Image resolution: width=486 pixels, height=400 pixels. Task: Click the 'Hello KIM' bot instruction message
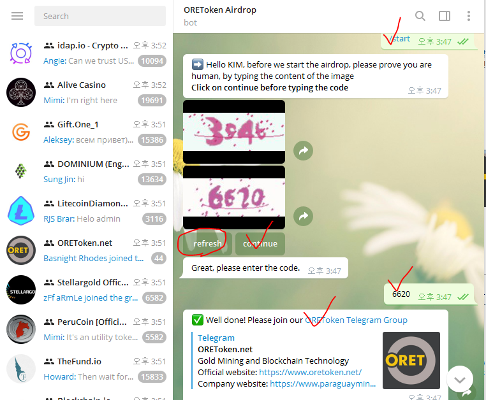tap(316, 76)
